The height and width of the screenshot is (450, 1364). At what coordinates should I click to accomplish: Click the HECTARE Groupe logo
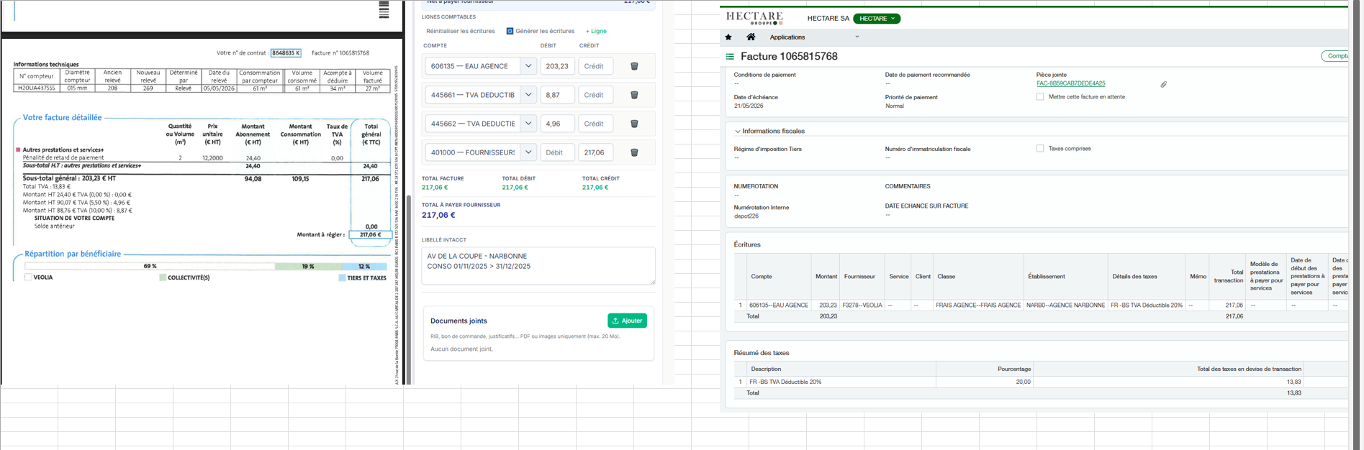point(754,18)
